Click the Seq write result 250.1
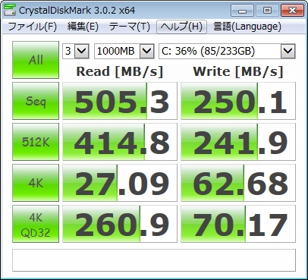Image resolution: width=308 pixels, height=280 pixels. click(x=238, y=101)
